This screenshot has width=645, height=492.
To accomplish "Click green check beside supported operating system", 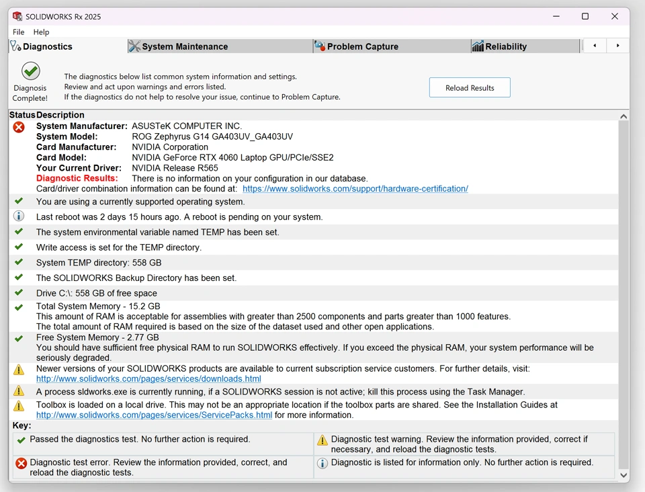I will click(19, 201).
